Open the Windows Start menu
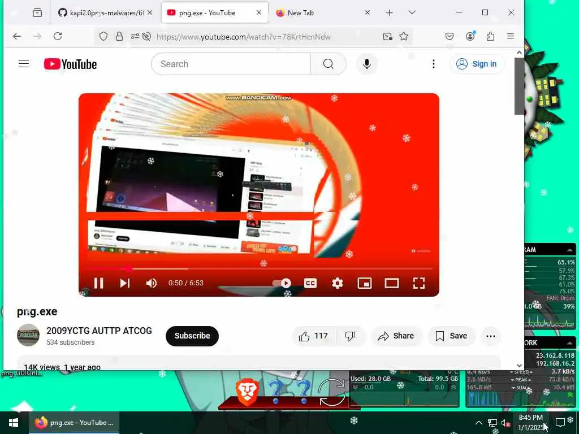579x434 pixels. tap(14, 423)
